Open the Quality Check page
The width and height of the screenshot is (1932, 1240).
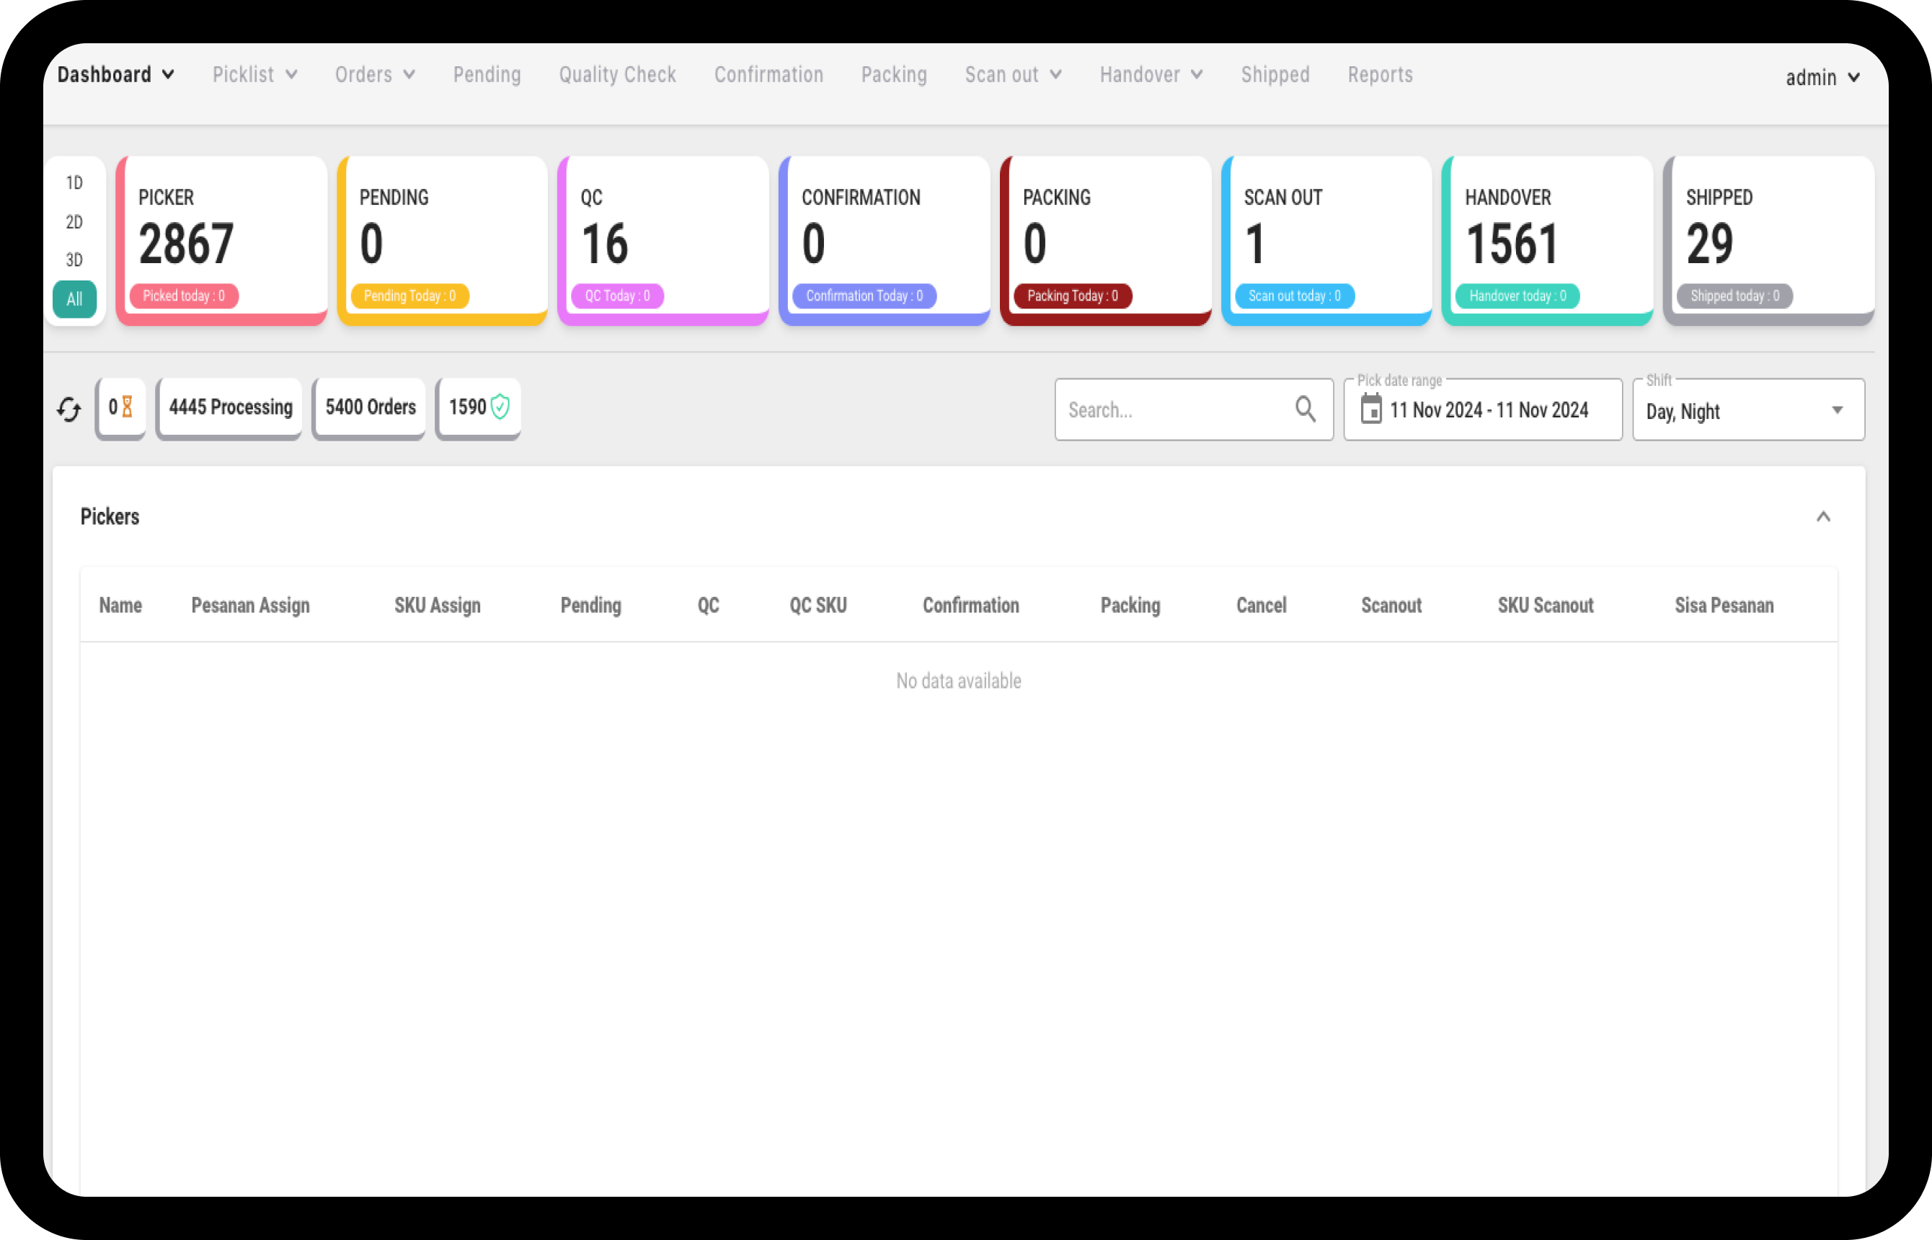(x=617, y=75)
